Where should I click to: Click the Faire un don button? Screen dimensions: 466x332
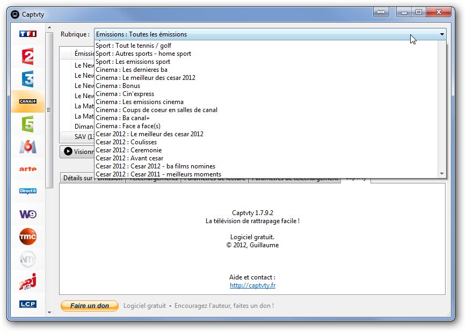pyautogui.click(x=89, y=306)
